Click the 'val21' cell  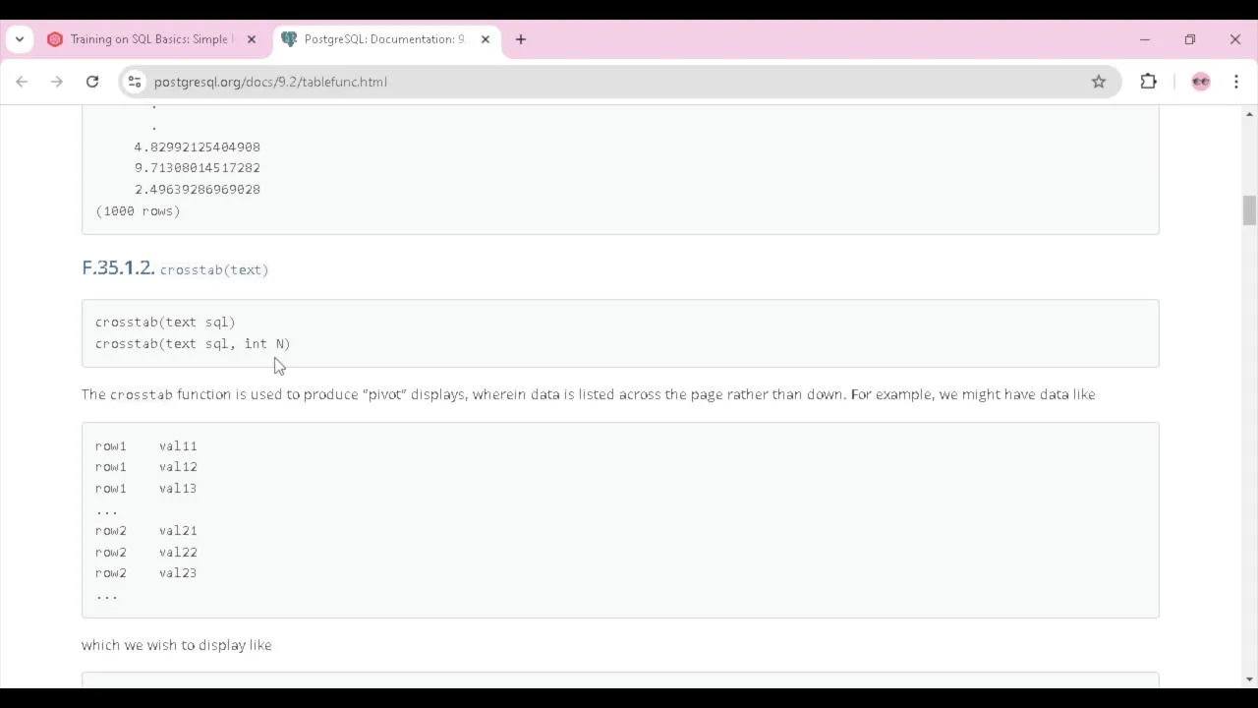click(178, 530)
